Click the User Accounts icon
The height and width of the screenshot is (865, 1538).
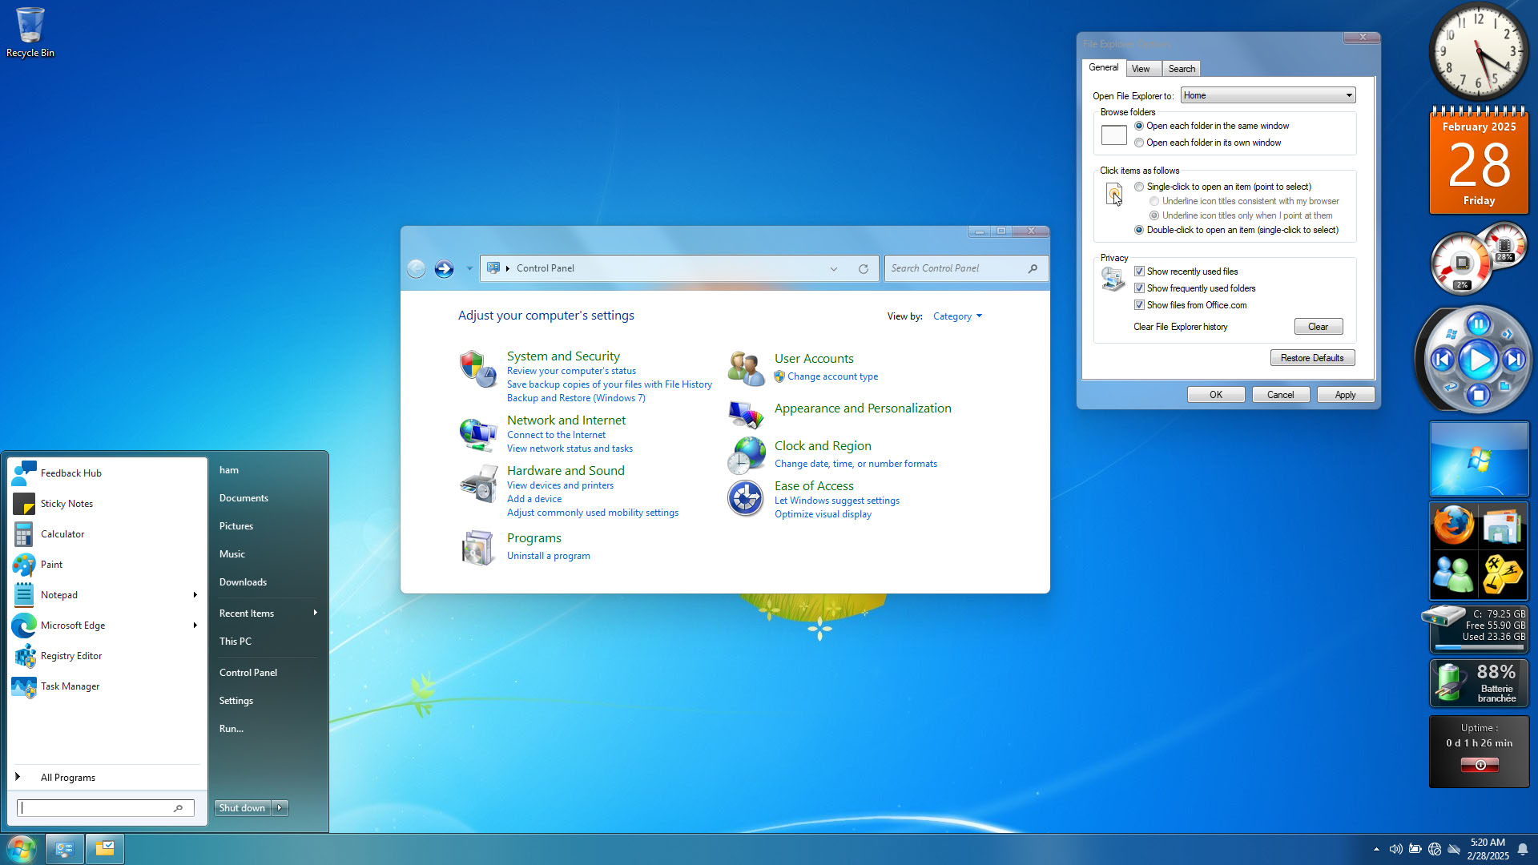[x=745, y=368]
